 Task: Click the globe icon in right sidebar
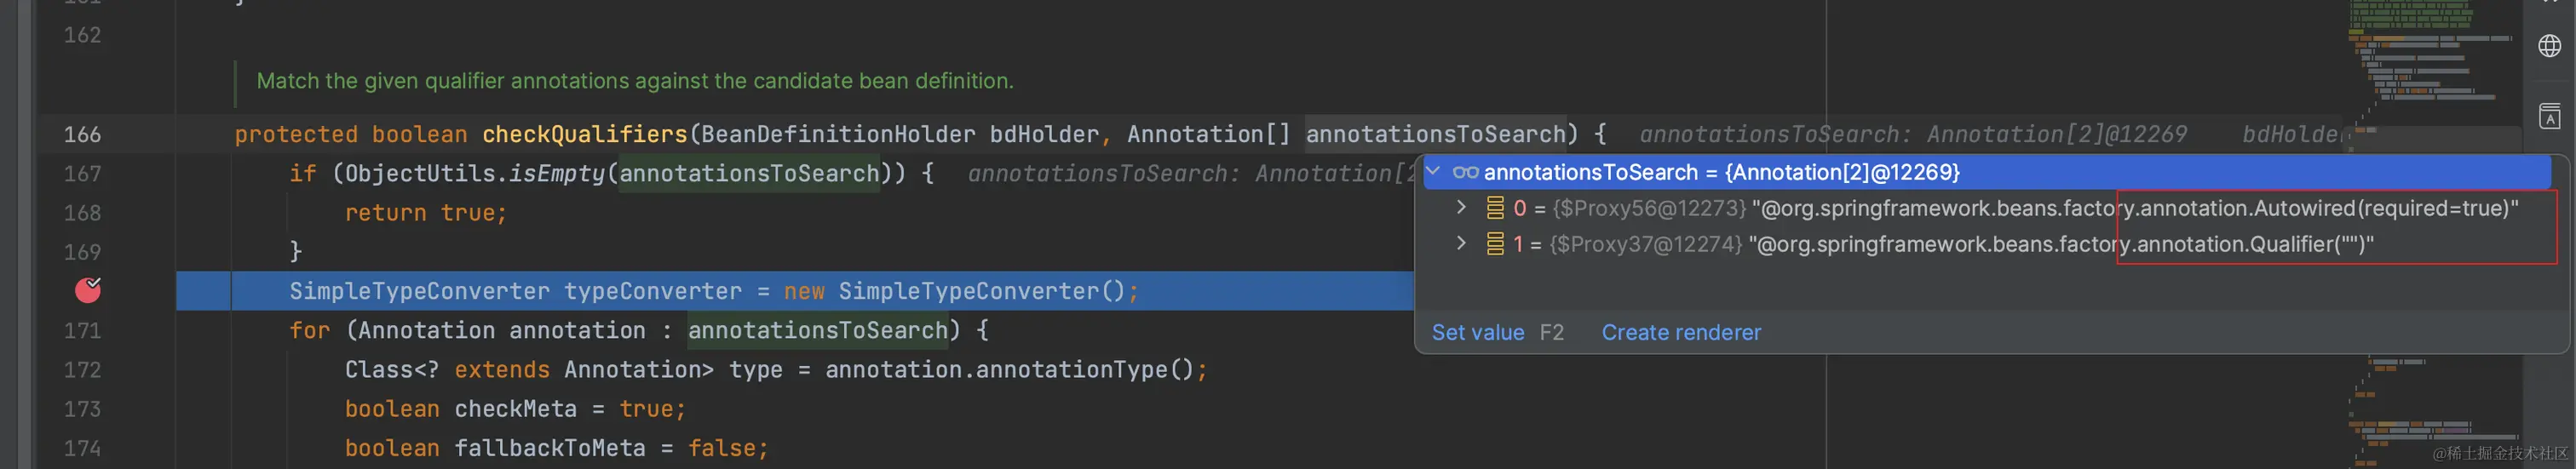coord(2549,46)
